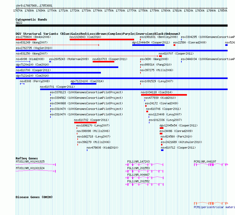This screenshot has height=215, width=235.
Task: Click the blue nsv610712 (Cooper2011) marker
Action: [162, 150]
